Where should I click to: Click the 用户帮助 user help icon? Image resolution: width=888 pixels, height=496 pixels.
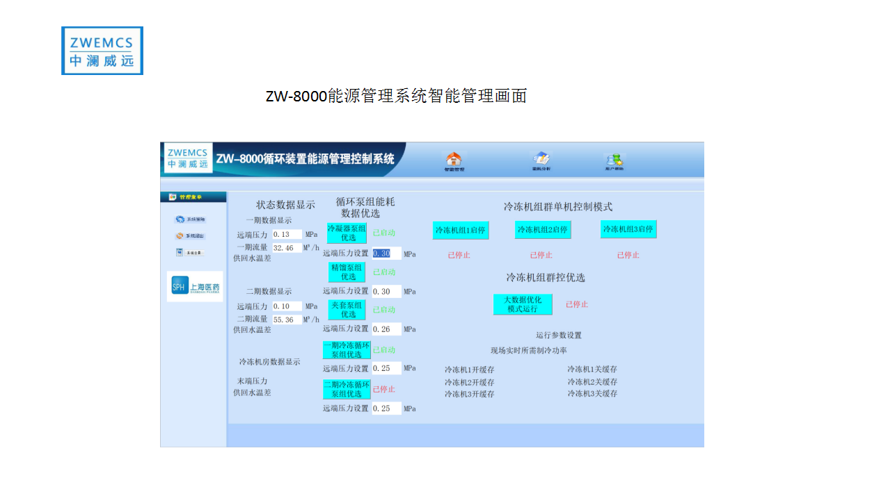tap(614, 160)
